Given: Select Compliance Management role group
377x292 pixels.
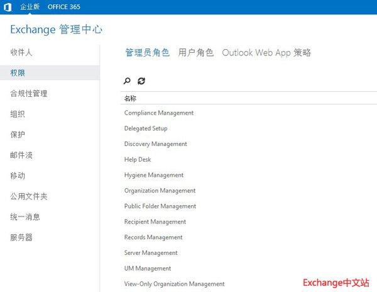Looking at the screenshot, I should [159, 113].
